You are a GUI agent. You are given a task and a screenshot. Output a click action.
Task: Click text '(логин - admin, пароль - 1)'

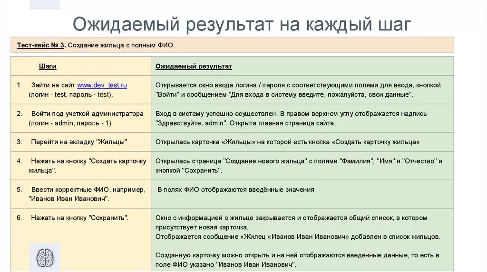(70, 123)
